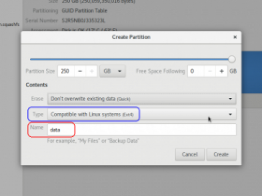
Task: Click the arrow on Erase combo box
Action: [x=231, y=99]
